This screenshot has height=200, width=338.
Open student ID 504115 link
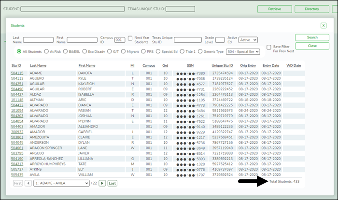[x=17, y=73]
